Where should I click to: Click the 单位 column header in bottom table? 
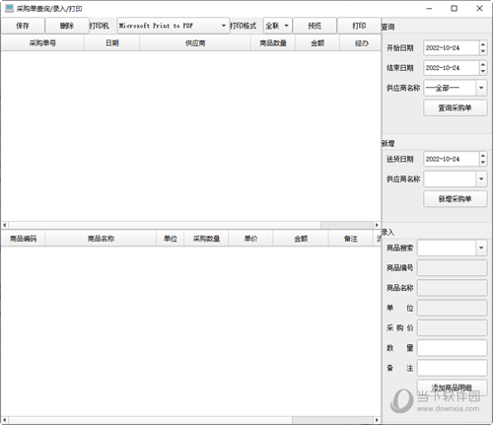[171, 239]
